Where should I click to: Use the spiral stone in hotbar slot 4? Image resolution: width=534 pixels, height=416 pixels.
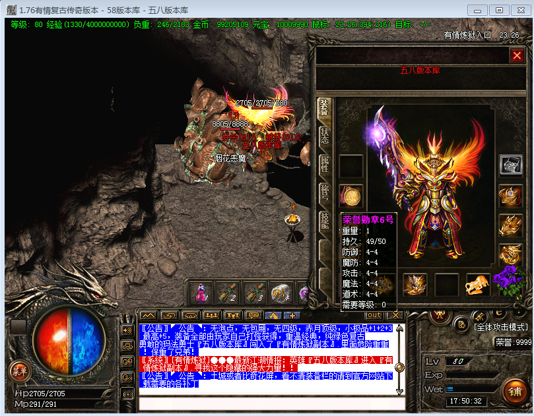pos(281,293)
